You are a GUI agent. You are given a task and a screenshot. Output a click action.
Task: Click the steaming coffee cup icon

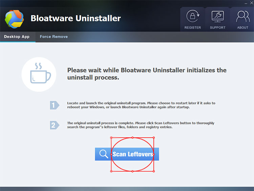(40, 73)
